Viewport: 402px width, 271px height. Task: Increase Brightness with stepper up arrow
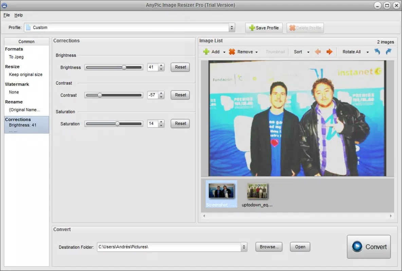161,65
